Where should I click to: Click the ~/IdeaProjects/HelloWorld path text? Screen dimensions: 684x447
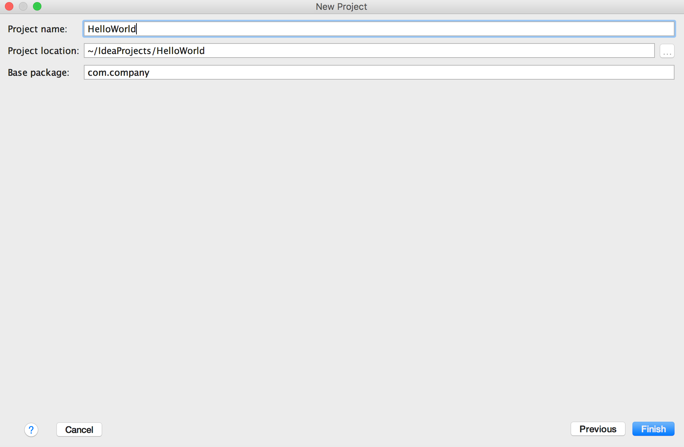click(146, 51)
